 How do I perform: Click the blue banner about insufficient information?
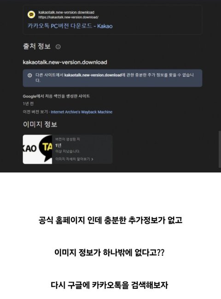point(112,78)
